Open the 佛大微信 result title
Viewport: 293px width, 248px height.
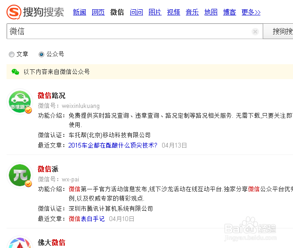pos(51,242)
